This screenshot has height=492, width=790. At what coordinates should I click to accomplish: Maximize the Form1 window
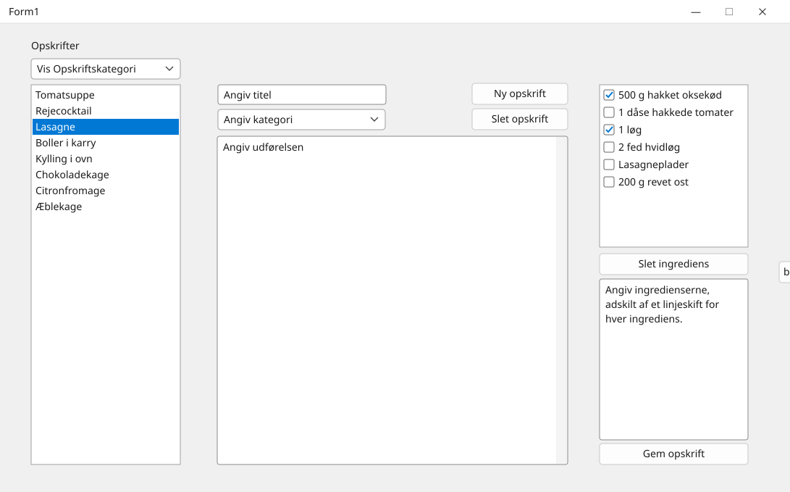[729, 12]
